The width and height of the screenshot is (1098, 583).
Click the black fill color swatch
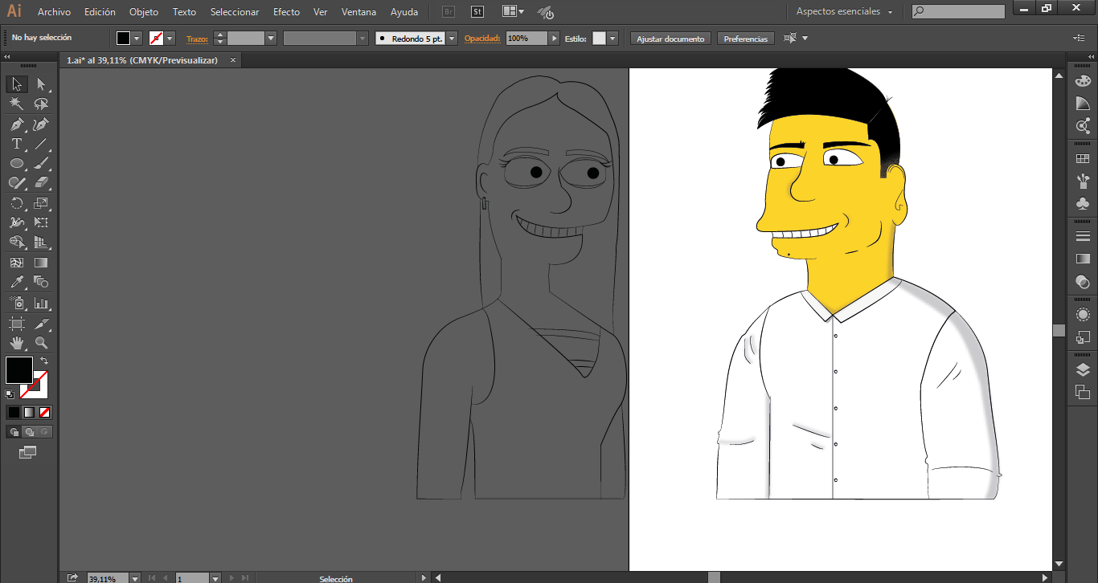[19, 370]
